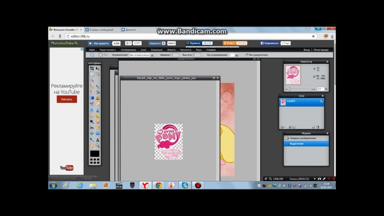Select the Crop tool

tap(92, 69)
